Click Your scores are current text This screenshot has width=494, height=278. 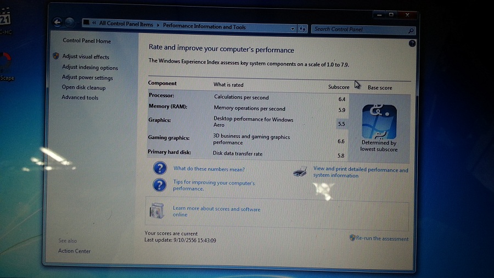pos(171,233)
